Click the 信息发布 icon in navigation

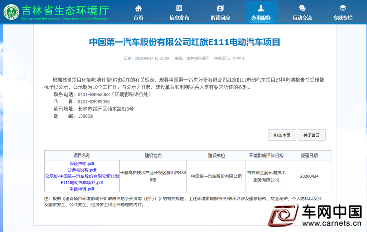pyautogui.click(x=179, y=8)
